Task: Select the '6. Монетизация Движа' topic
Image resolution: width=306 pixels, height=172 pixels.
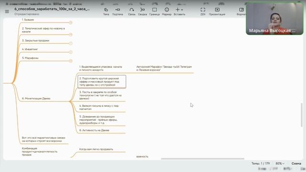Action: [x=36, y=98]
